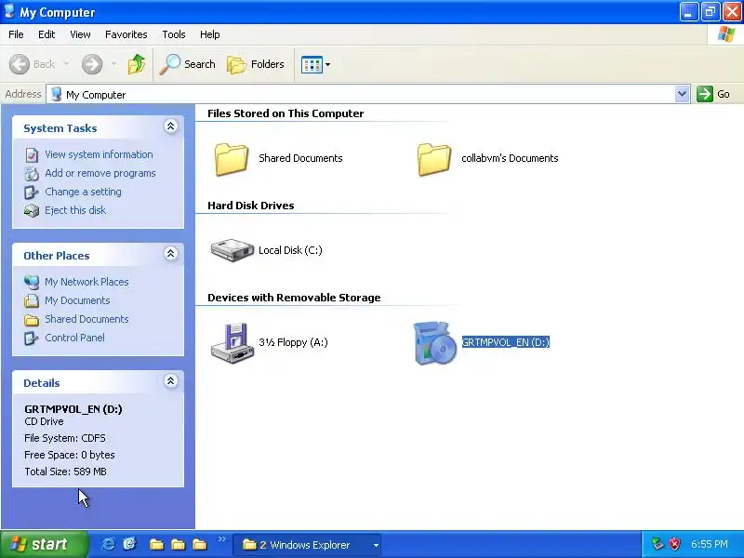Select the GRTMPVOL_EN (D:) CD icon
Image resolution: width=744 pixels, height=558 pixels.
(434, 343)
